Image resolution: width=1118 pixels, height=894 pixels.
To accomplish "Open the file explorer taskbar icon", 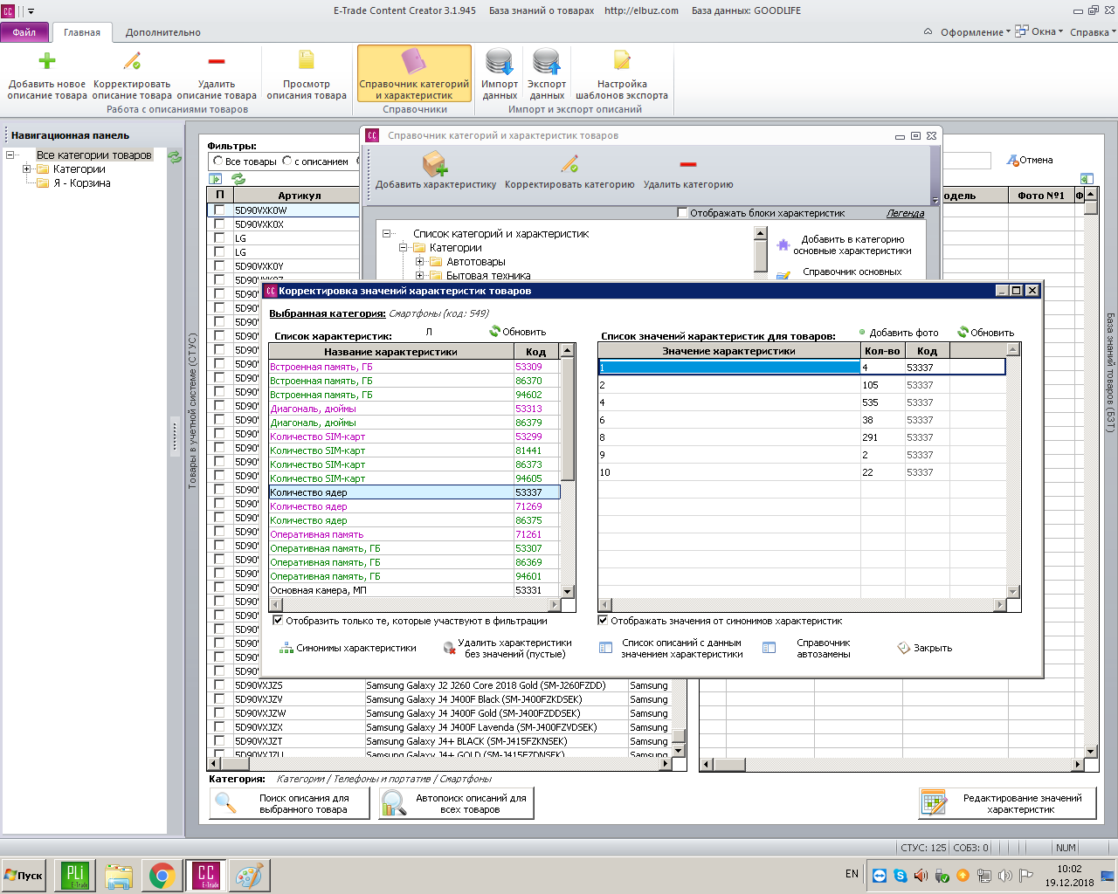I will tap(119, 876).
